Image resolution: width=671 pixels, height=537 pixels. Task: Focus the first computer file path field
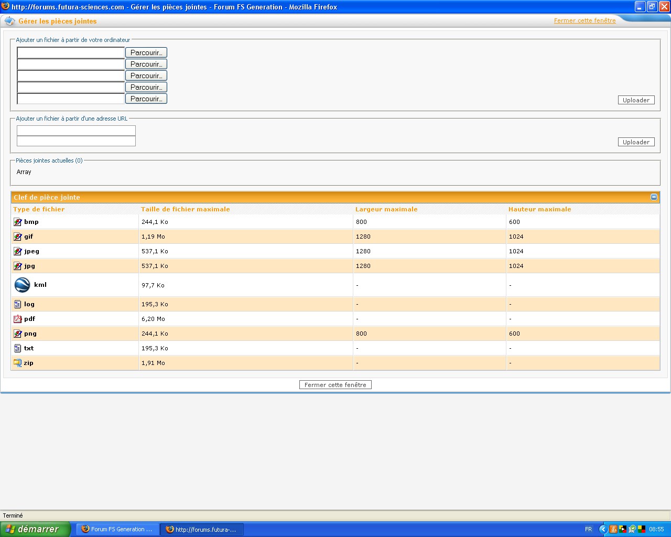(71, 52)
